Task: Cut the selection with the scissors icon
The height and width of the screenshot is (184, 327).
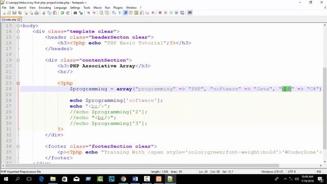Action: point(44,13)
